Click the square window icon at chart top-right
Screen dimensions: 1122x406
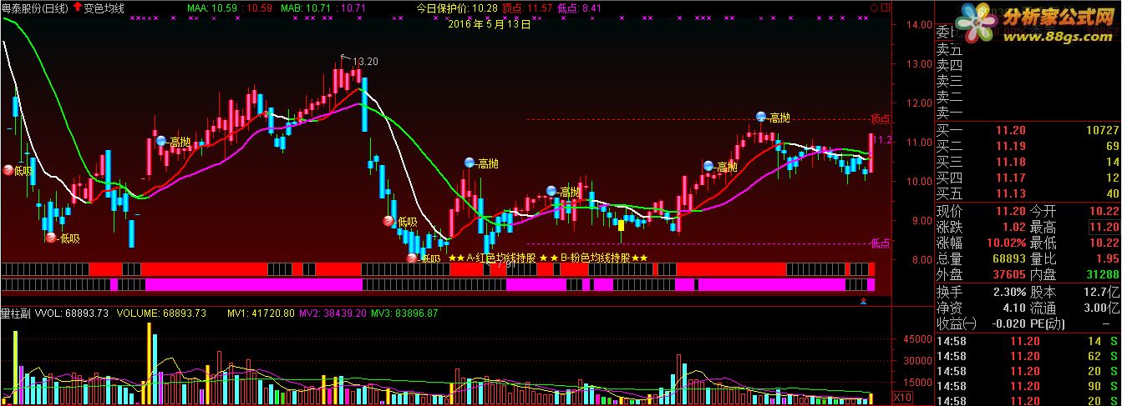(x=885, y=8)
